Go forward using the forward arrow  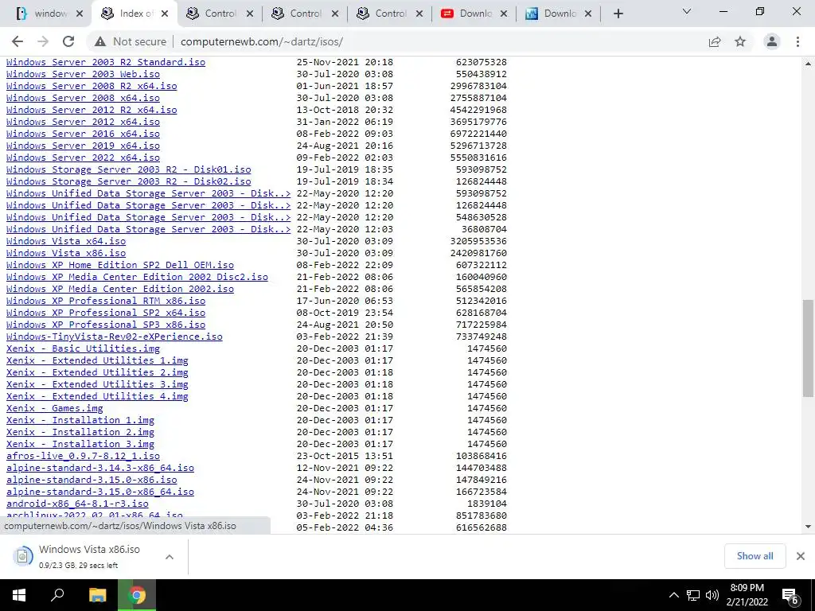pyautogui.click(x=43, y=41)
